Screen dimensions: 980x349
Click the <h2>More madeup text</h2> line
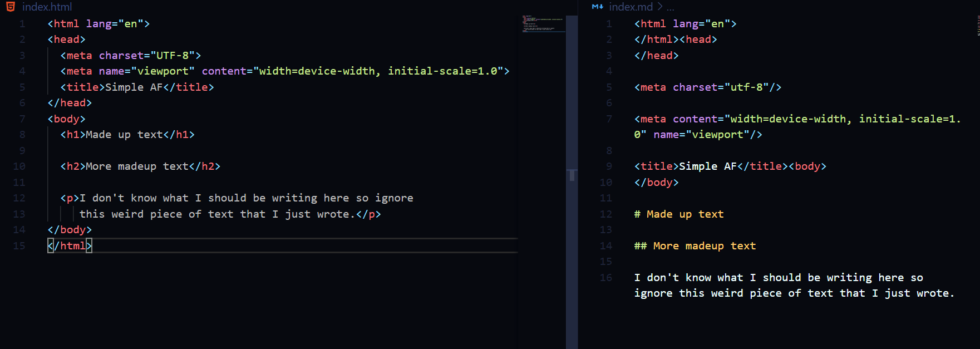tap(140, 166)
